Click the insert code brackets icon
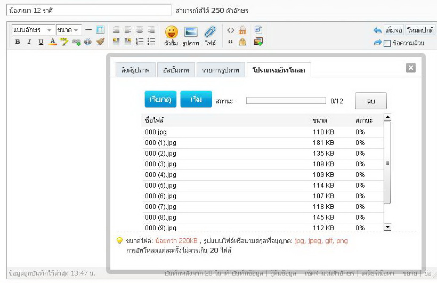This screenshot has width=437, height=283. click(230, 30)
